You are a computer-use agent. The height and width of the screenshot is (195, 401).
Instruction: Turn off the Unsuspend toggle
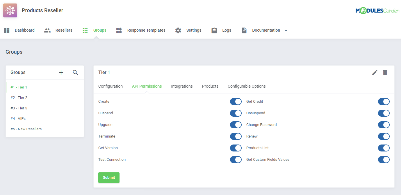coord(384,113)
